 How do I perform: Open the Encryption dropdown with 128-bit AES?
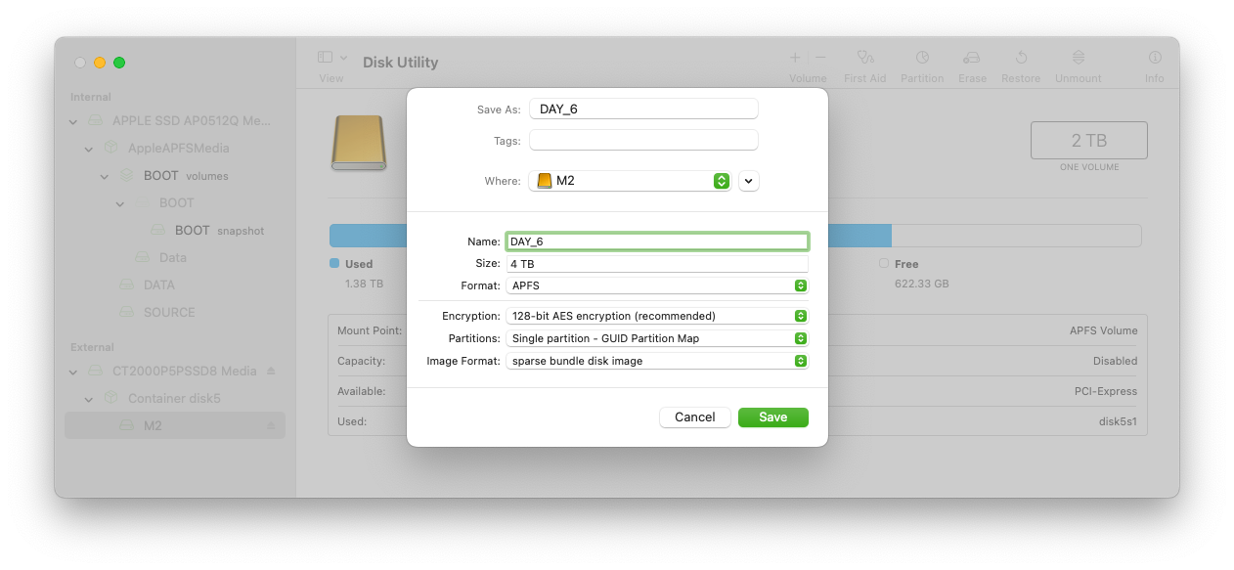tap(657, 316)
